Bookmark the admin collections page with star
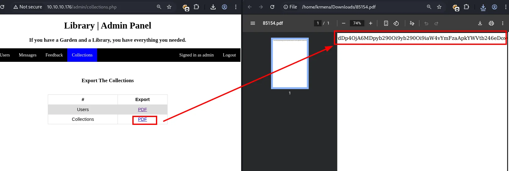509x171 pixels. [169, 7]
